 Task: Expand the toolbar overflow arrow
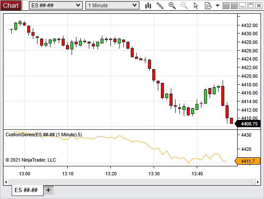pos(218,6)
